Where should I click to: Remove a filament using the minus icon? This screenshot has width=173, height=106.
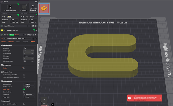click(x=31, y=26)
